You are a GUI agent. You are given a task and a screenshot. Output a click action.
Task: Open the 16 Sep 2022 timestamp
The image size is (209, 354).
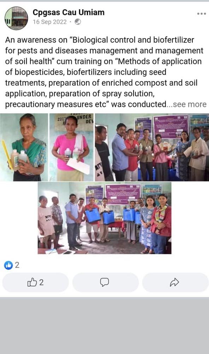(50, 22)
